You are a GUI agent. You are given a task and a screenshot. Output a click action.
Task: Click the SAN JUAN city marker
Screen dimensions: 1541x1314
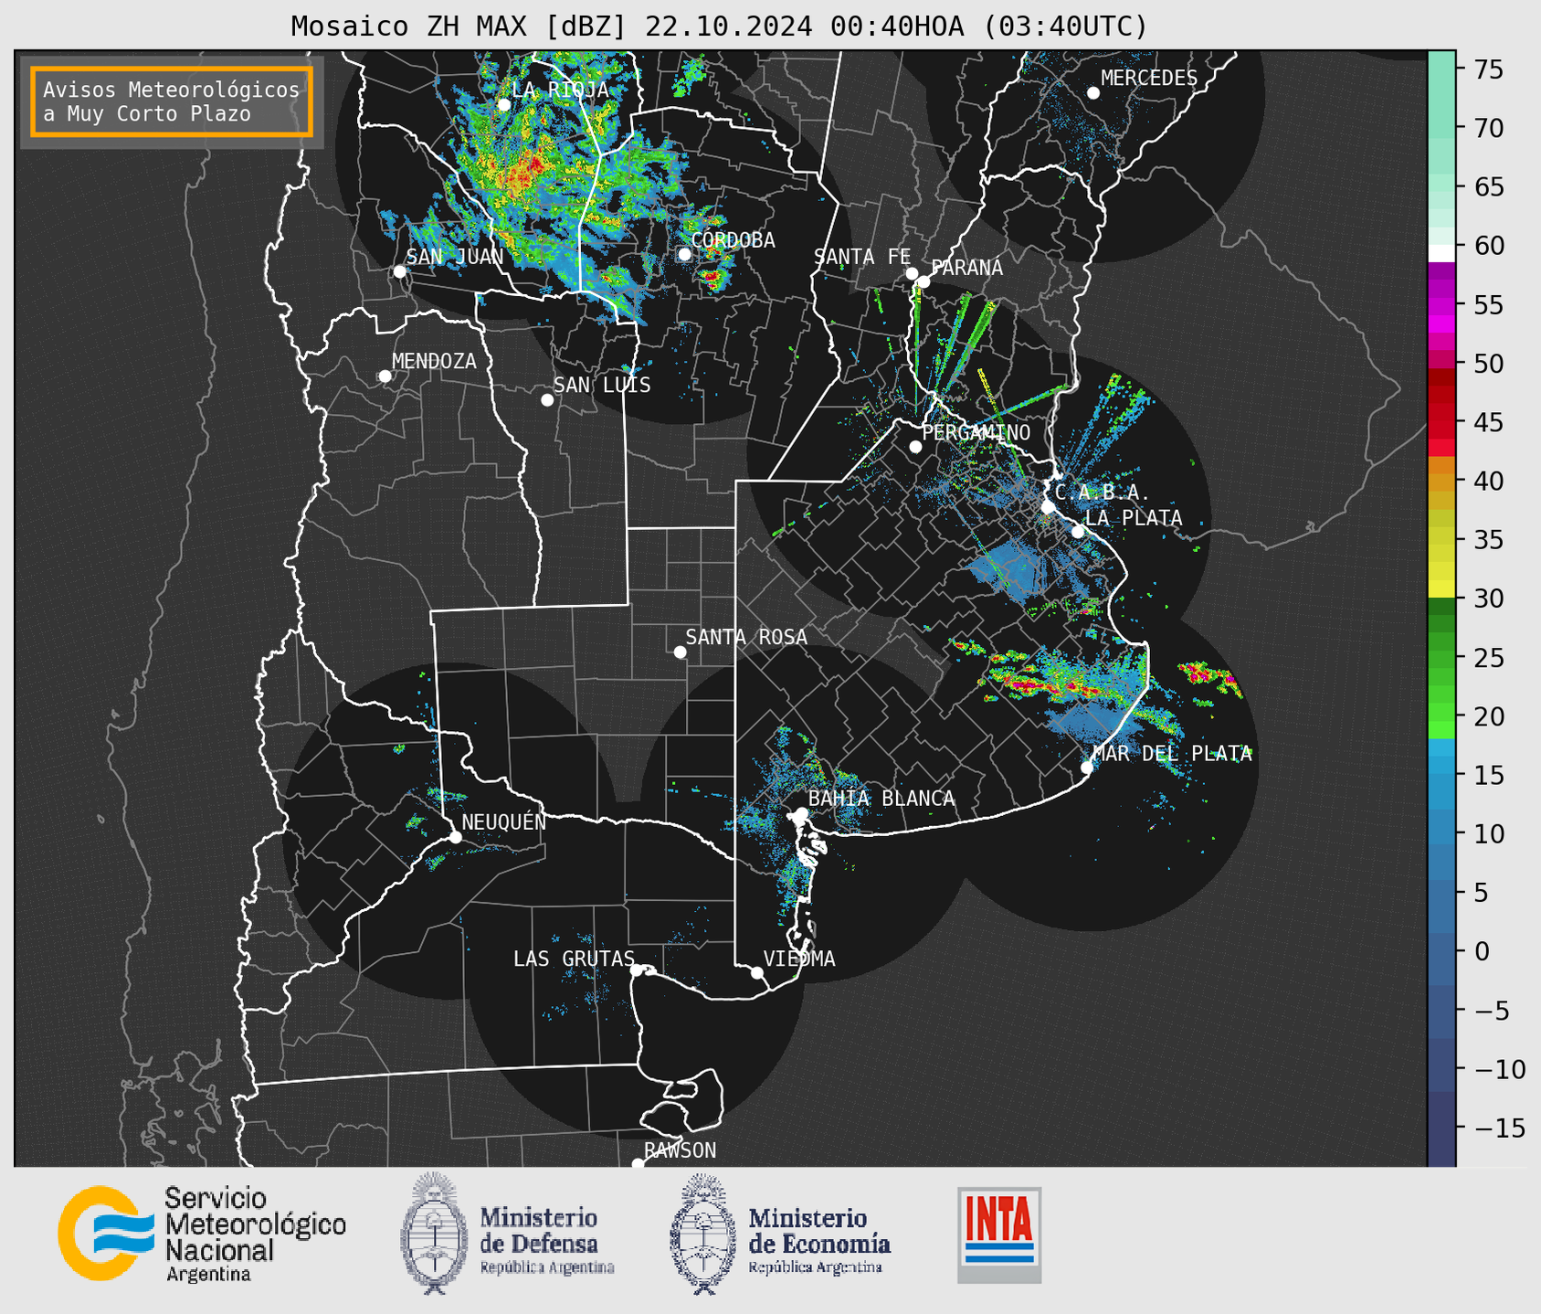[x=399, y=271]
